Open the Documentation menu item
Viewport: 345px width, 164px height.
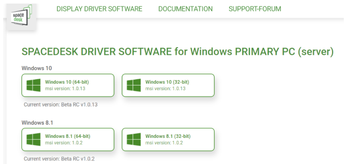click(185, 9)
